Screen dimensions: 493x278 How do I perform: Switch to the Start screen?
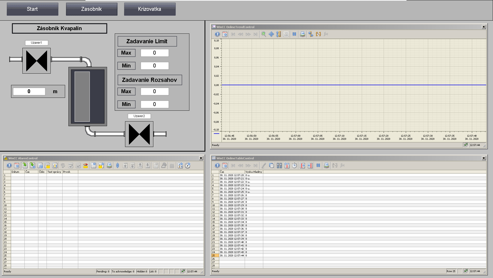[x=32, y=9]
